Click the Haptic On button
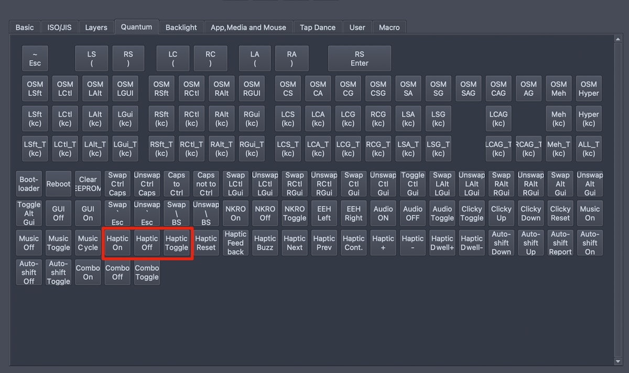This screenshot has width=629, height=373. pos(117,243)
